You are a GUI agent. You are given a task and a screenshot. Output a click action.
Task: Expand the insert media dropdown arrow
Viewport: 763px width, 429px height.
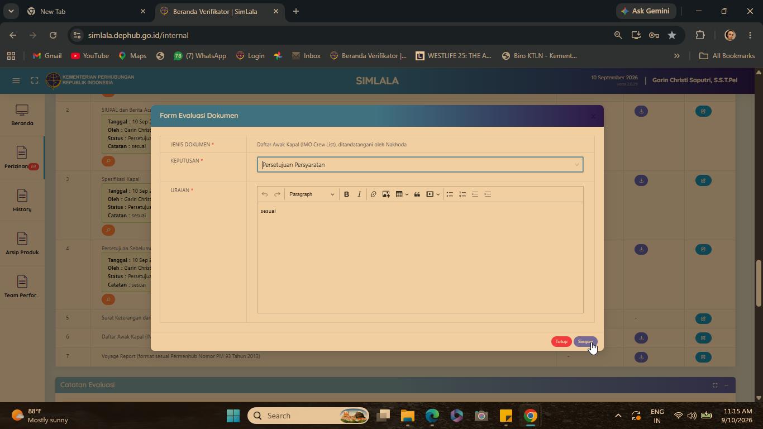click(x=438, y=194)
